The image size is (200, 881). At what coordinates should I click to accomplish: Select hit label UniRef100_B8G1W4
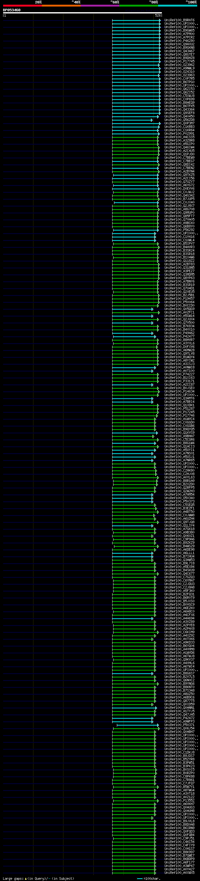point(179,443)
